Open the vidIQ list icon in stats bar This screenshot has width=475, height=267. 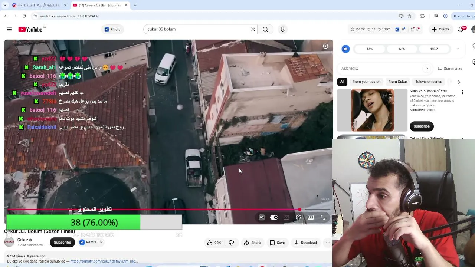403,29
